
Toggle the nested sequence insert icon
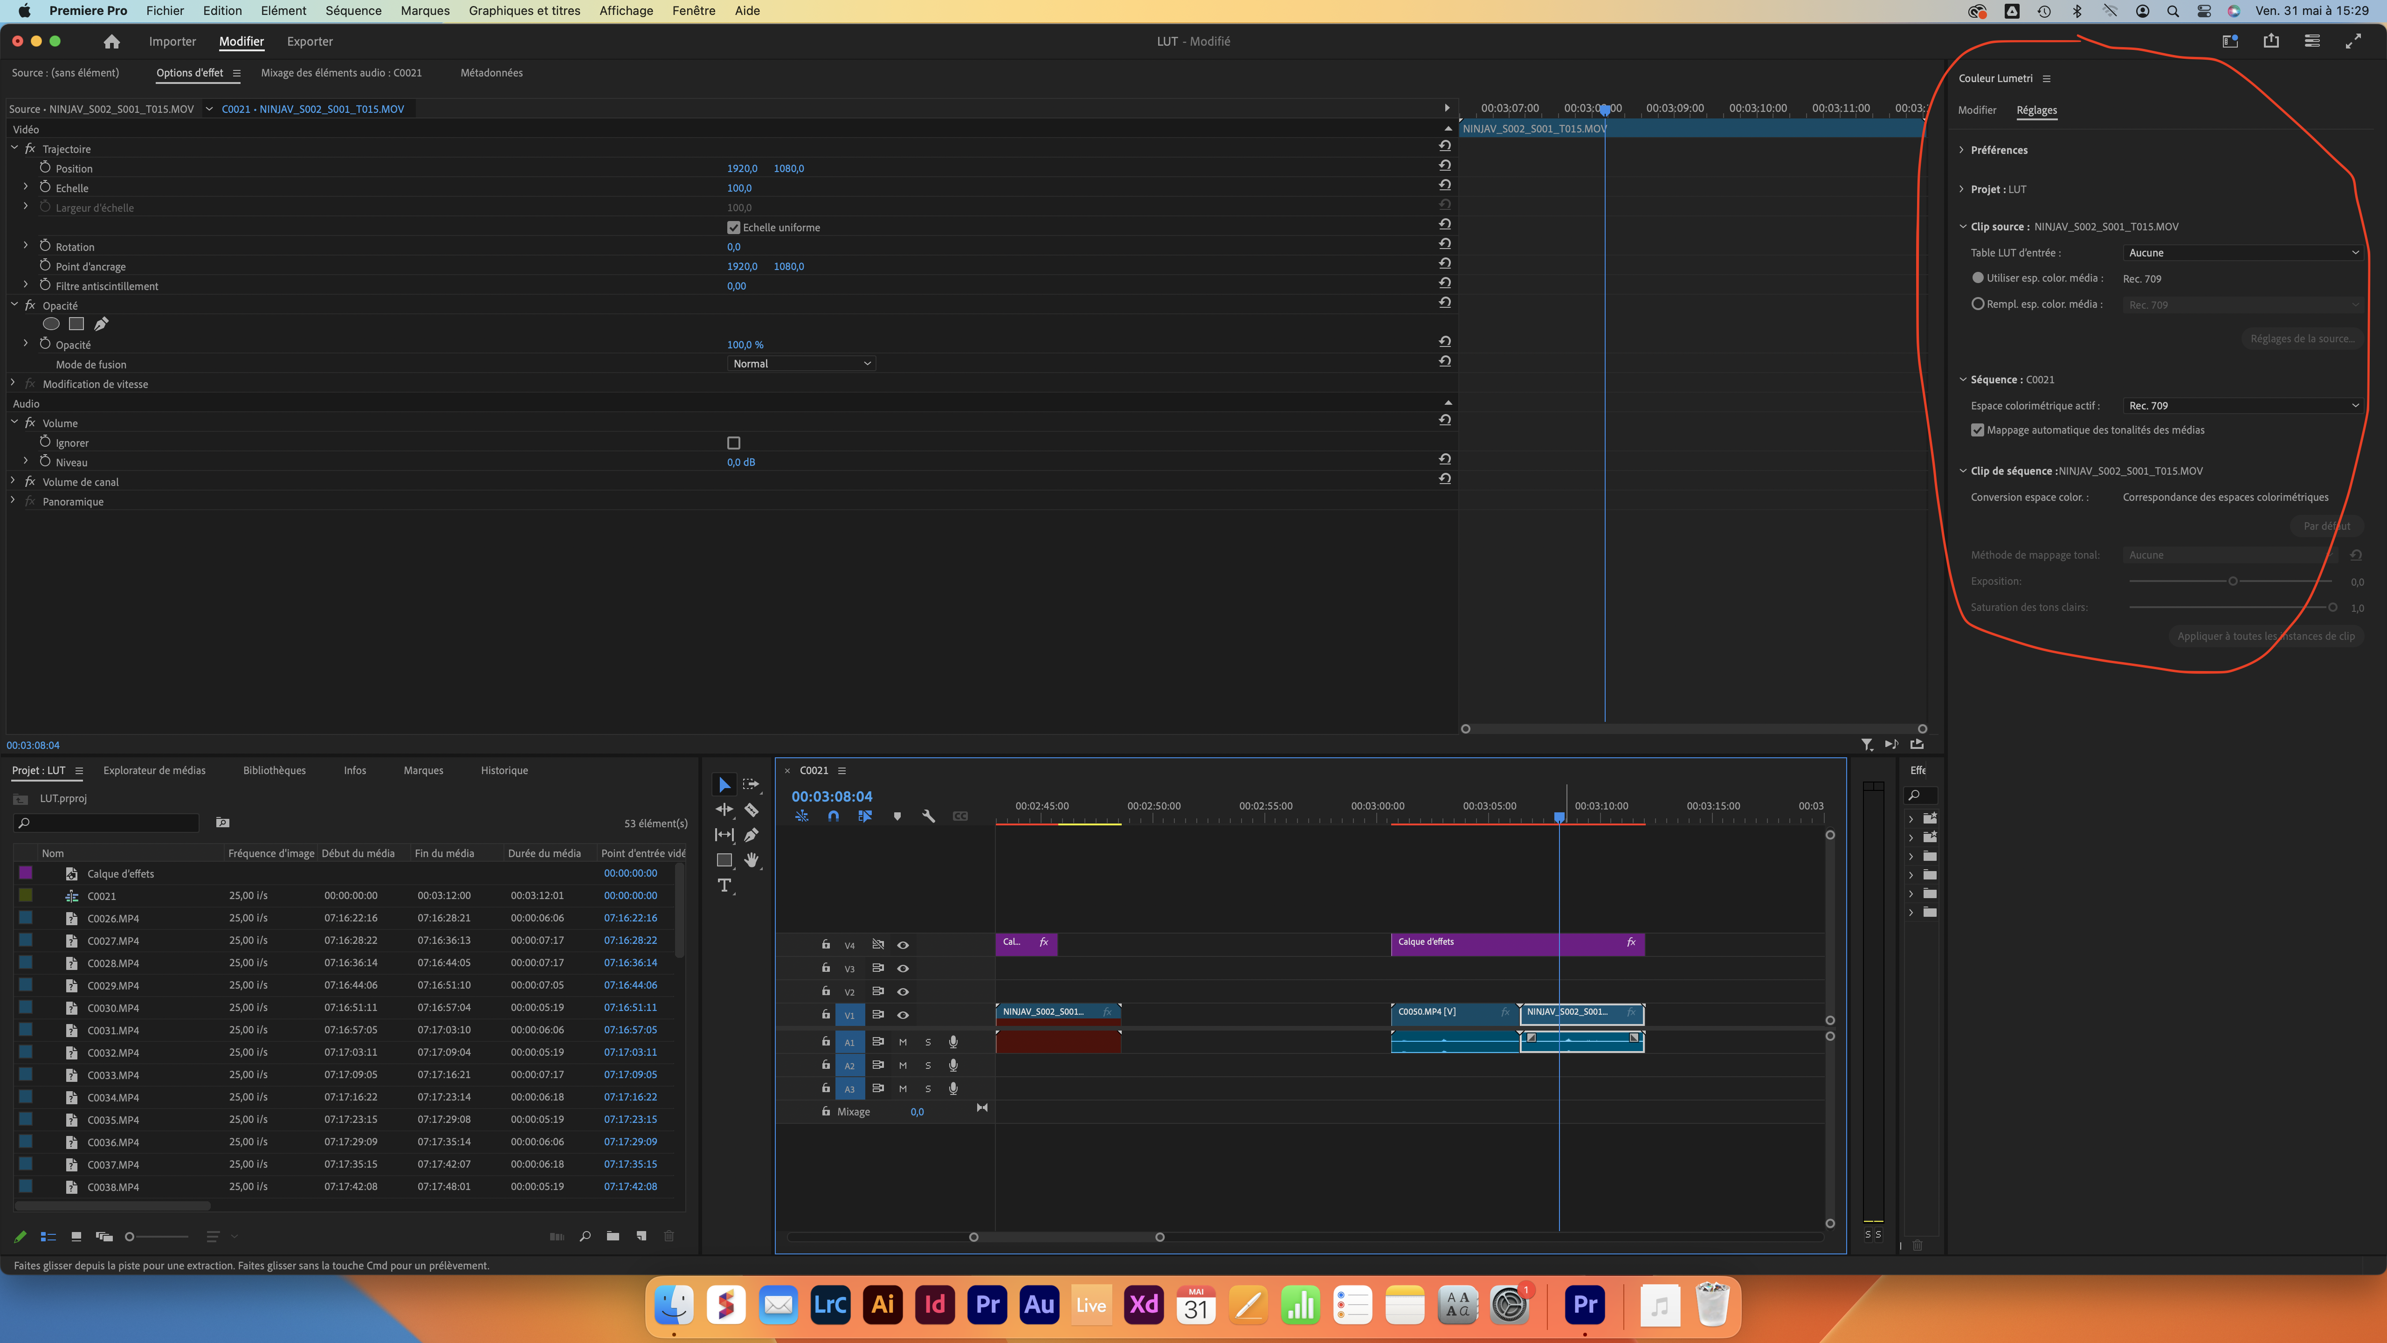click(x=801, y=817)
